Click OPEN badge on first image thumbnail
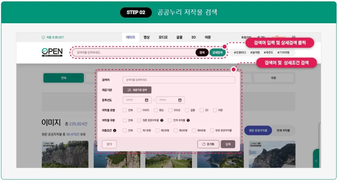 [48, 144]
